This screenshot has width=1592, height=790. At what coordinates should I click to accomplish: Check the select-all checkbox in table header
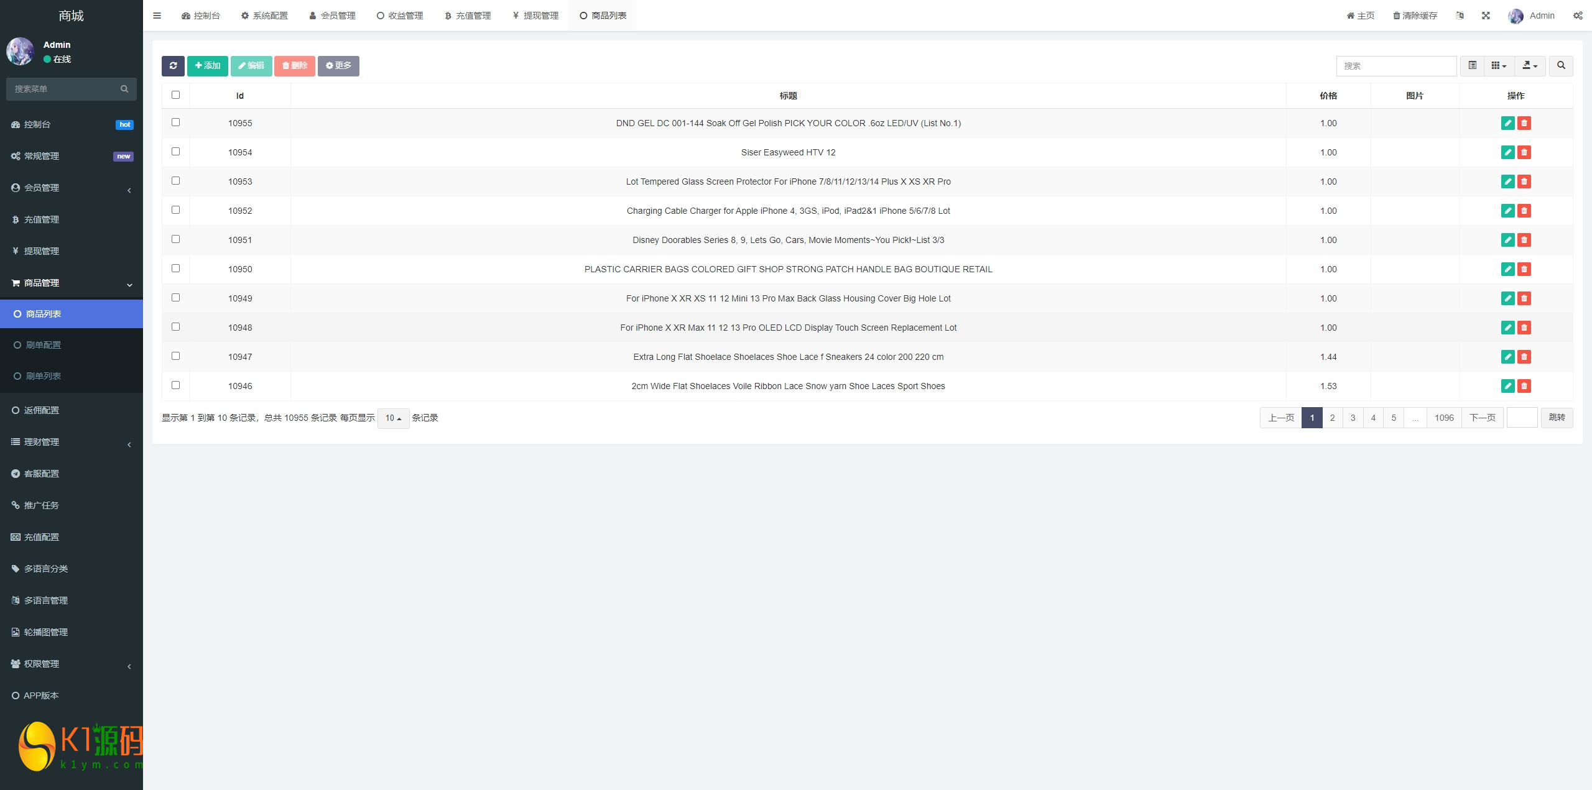pyautogui.click(x=175, y=95)
